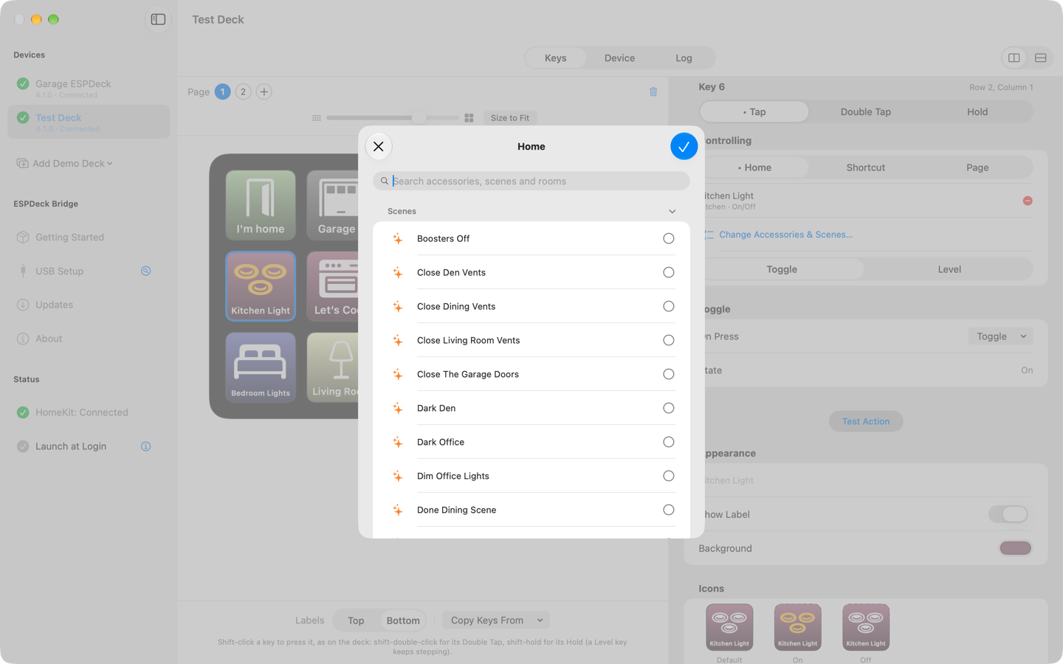Image resolution: width=1063 pixels, height=664 pixels.
Task: Select the I'm home key
Action: 261,205
